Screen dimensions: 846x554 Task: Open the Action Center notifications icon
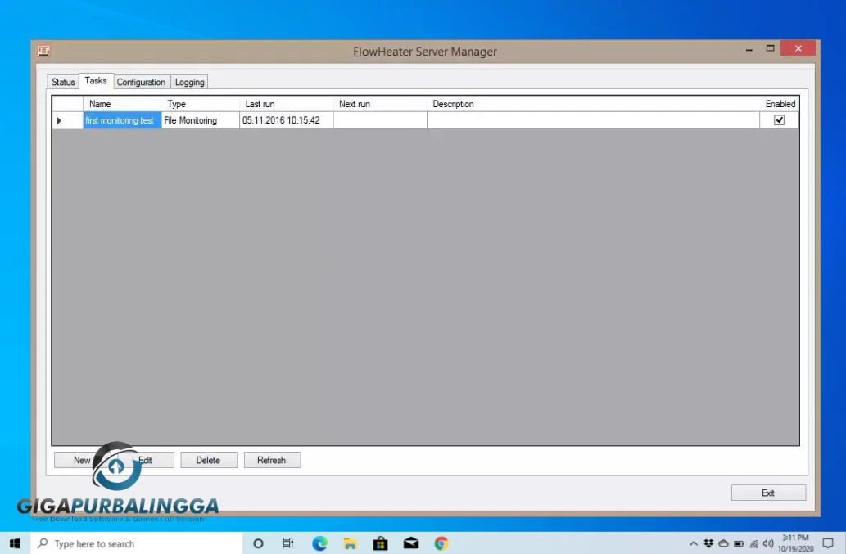tap(828, 543)
